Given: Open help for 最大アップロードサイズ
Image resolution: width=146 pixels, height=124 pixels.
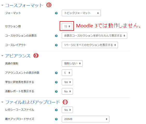Looking at the screenshot, I should [x=56, y=119].
